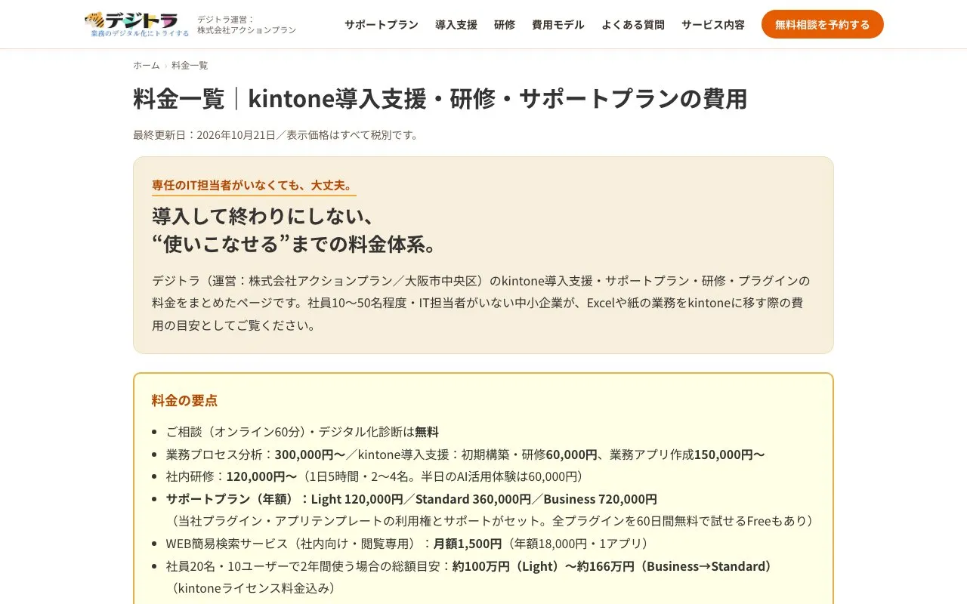Click the デジトラ運営：株式会社アクションプラン header text
This screenshot has width=967, height=604.
[x=247, y=24]
